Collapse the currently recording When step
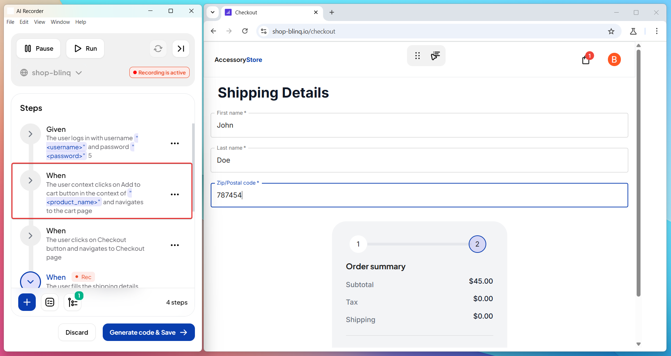 [x=30, y=281]
